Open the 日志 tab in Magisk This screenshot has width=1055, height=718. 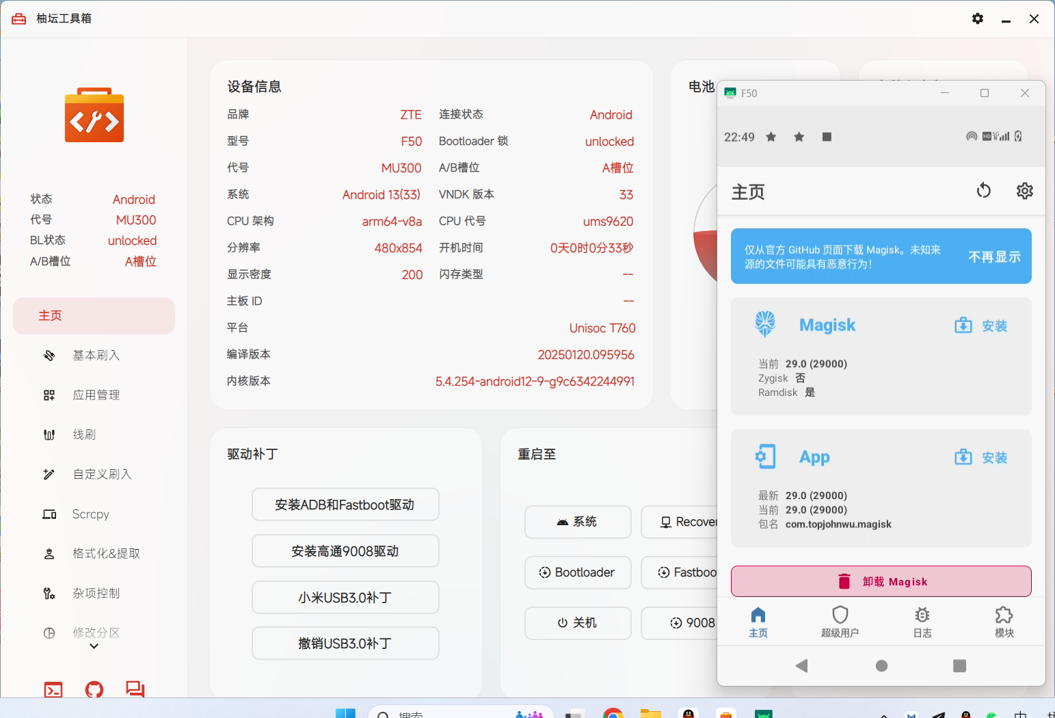click(x=922, y=621)
